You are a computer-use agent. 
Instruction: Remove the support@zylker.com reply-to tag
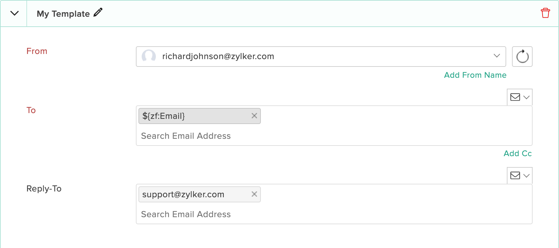254,194
